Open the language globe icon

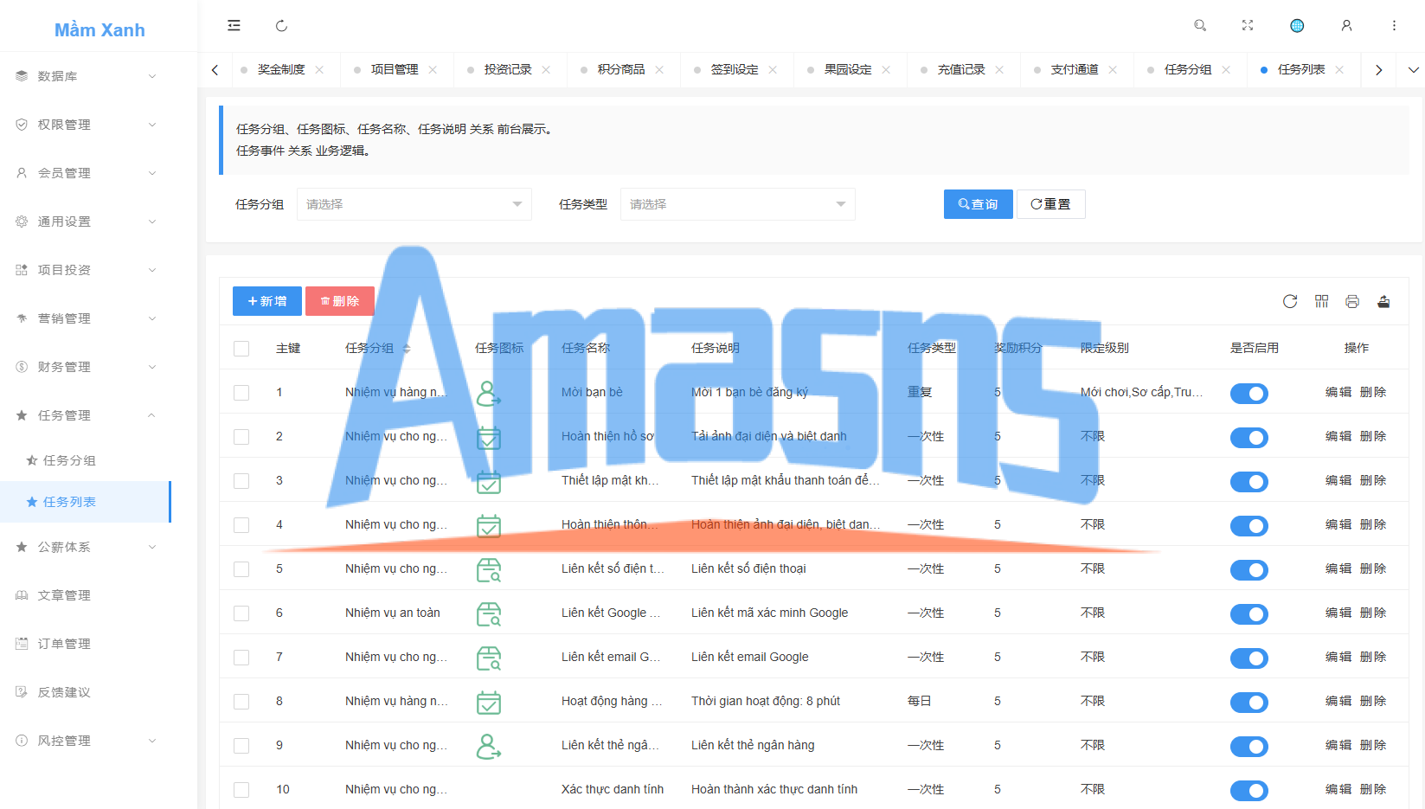(1297, 26)
